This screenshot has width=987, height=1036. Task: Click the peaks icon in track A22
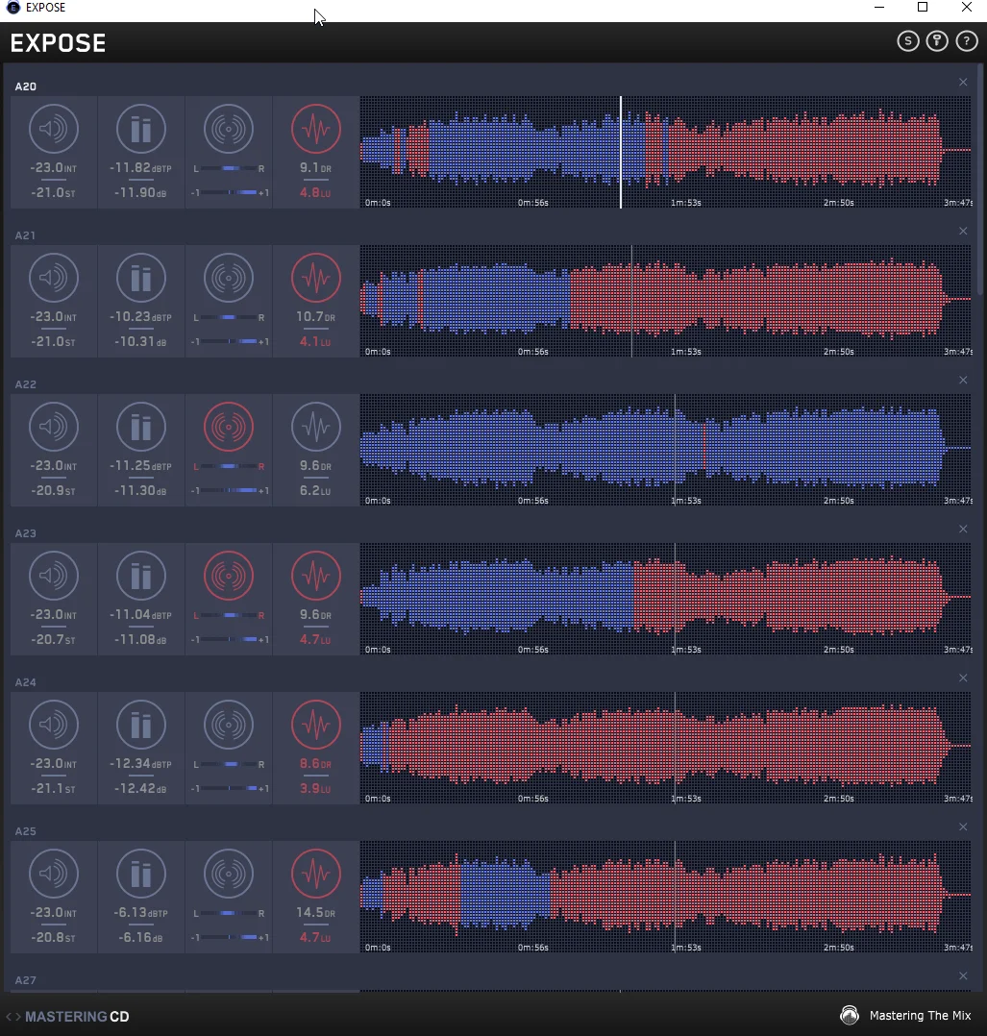pyautogui.click(x=140, y=427)
